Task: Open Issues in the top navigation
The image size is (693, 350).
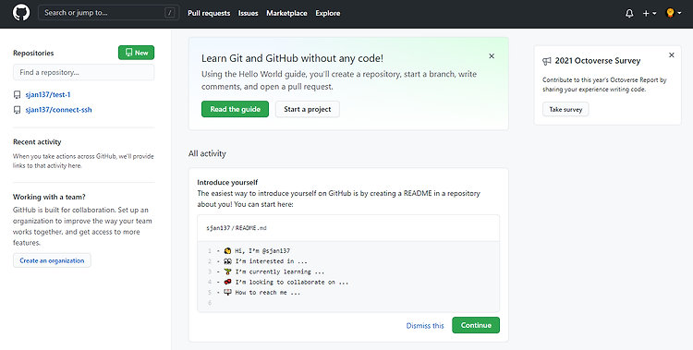Action: [x=248, y=13]
